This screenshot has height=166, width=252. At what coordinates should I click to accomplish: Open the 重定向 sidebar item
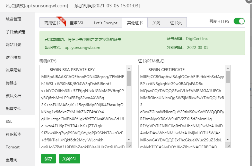(12, 160)
